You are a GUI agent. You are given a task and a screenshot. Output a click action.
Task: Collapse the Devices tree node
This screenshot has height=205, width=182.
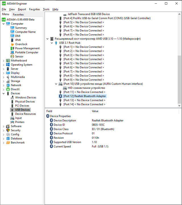click(x=3, y=93)
